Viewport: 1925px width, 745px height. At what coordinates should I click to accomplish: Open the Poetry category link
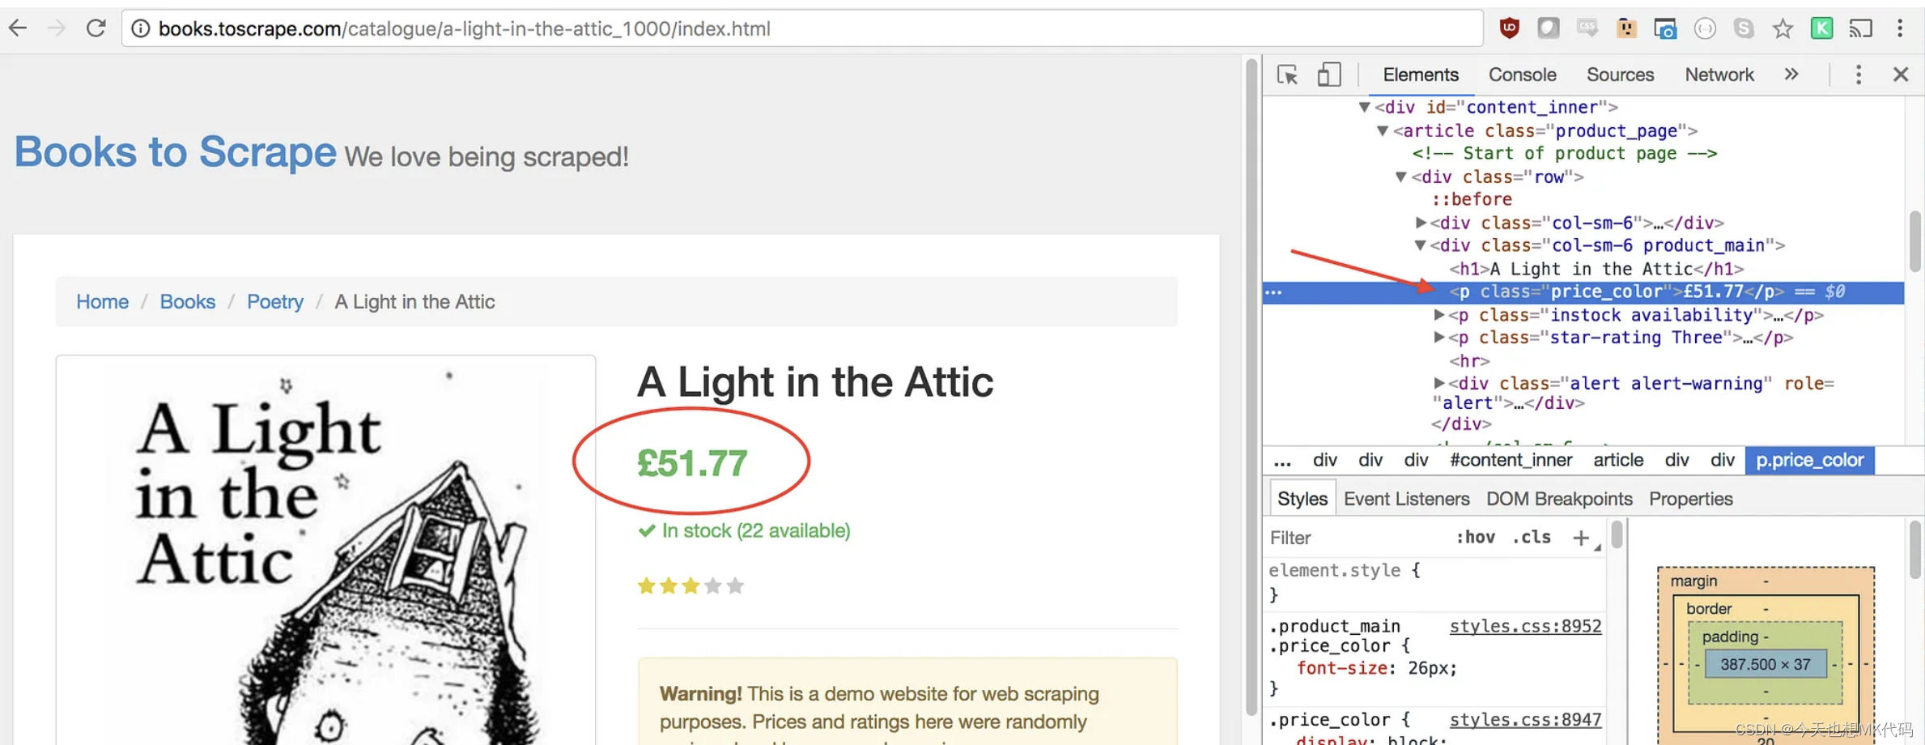tap(275, 301)
